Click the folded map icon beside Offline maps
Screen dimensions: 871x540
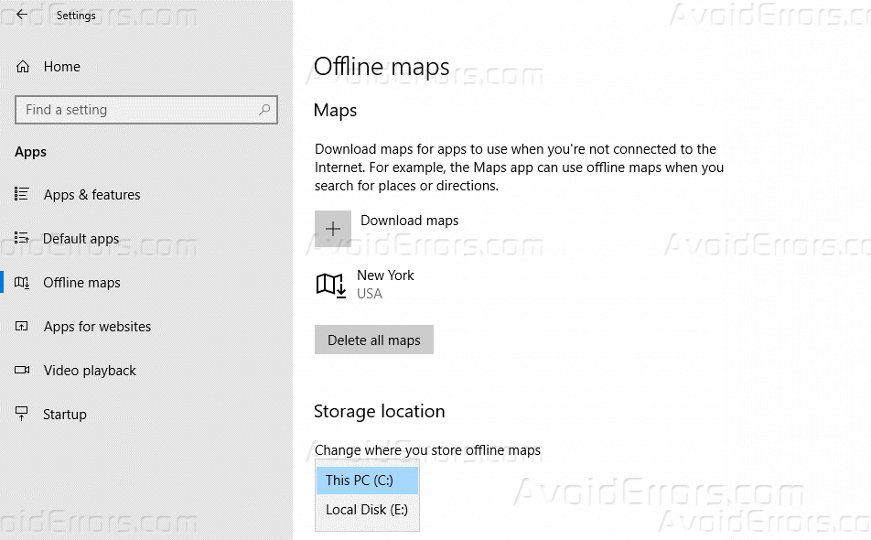(22, 283)
